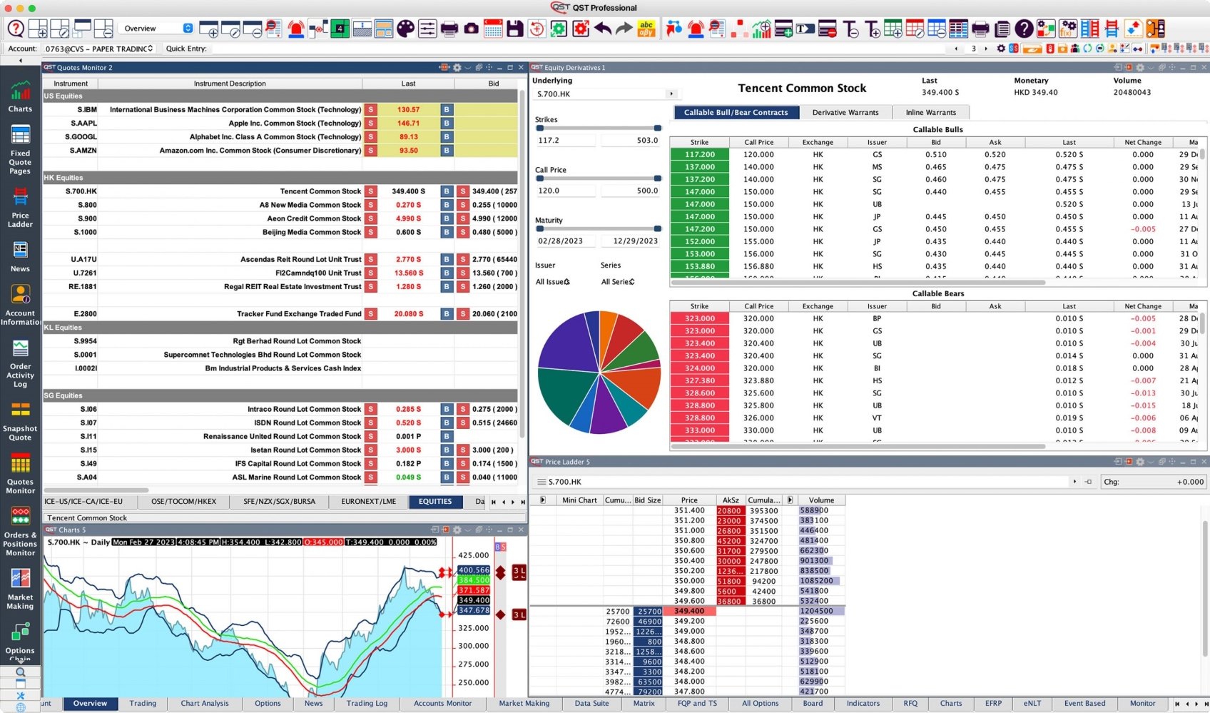
Task: Click the printer icon next to the palette
Action: pyautogui.click(x=449, y=29)
